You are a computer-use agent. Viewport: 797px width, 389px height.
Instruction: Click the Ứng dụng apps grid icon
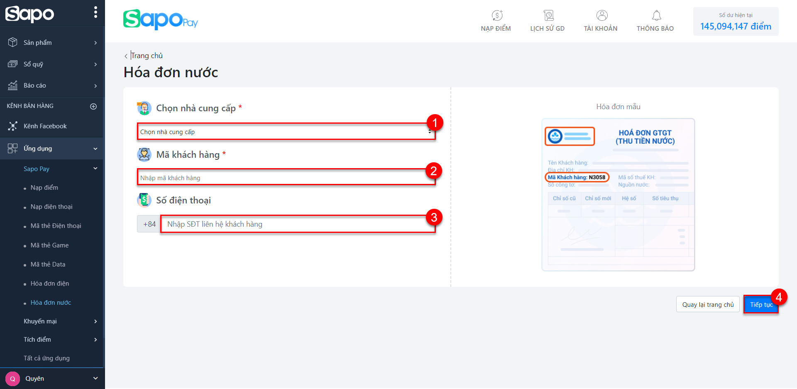pyautogui.click(x=13, y=149)
